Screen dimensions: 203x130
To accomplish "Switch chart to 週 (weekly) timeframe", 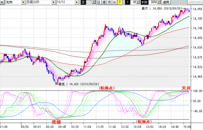I will tap(104, 2).
